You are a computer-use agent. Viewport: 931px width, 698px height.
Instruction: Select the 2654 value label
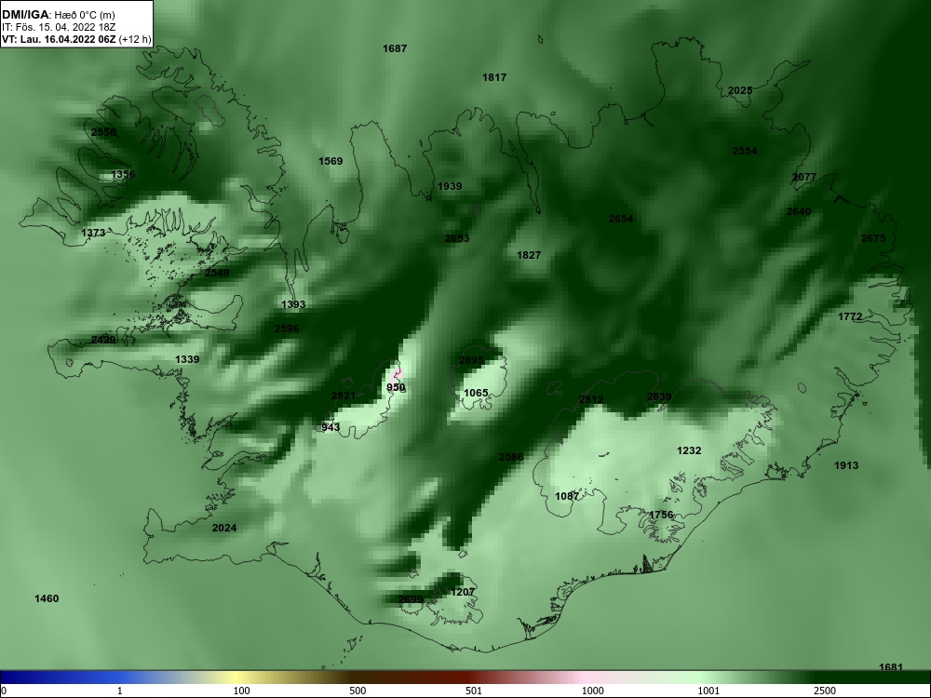point(620,219)
